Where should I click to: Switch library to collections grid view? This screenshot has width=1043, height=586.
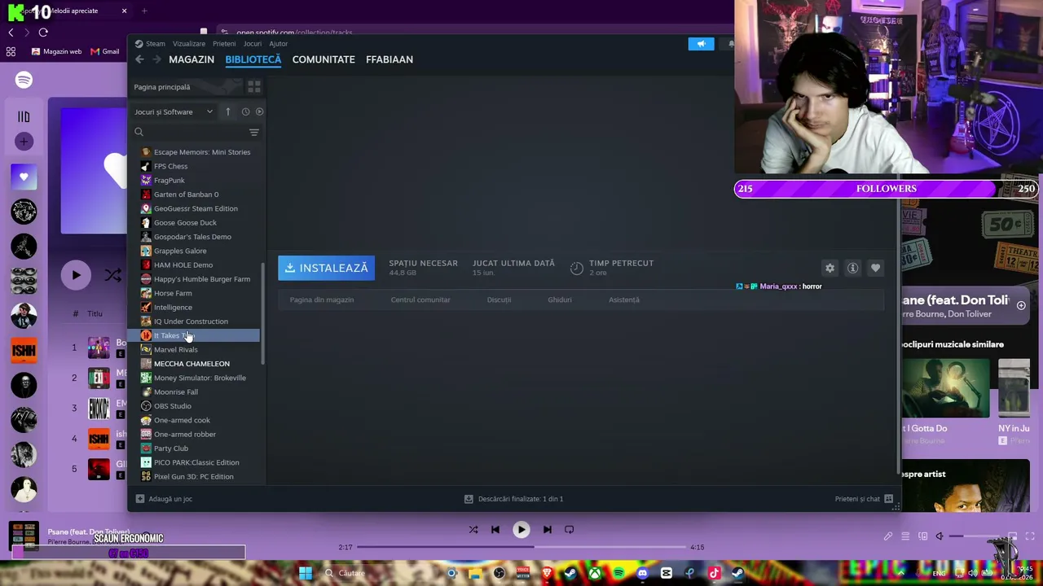pyautogui.click(x=254, y=86)
